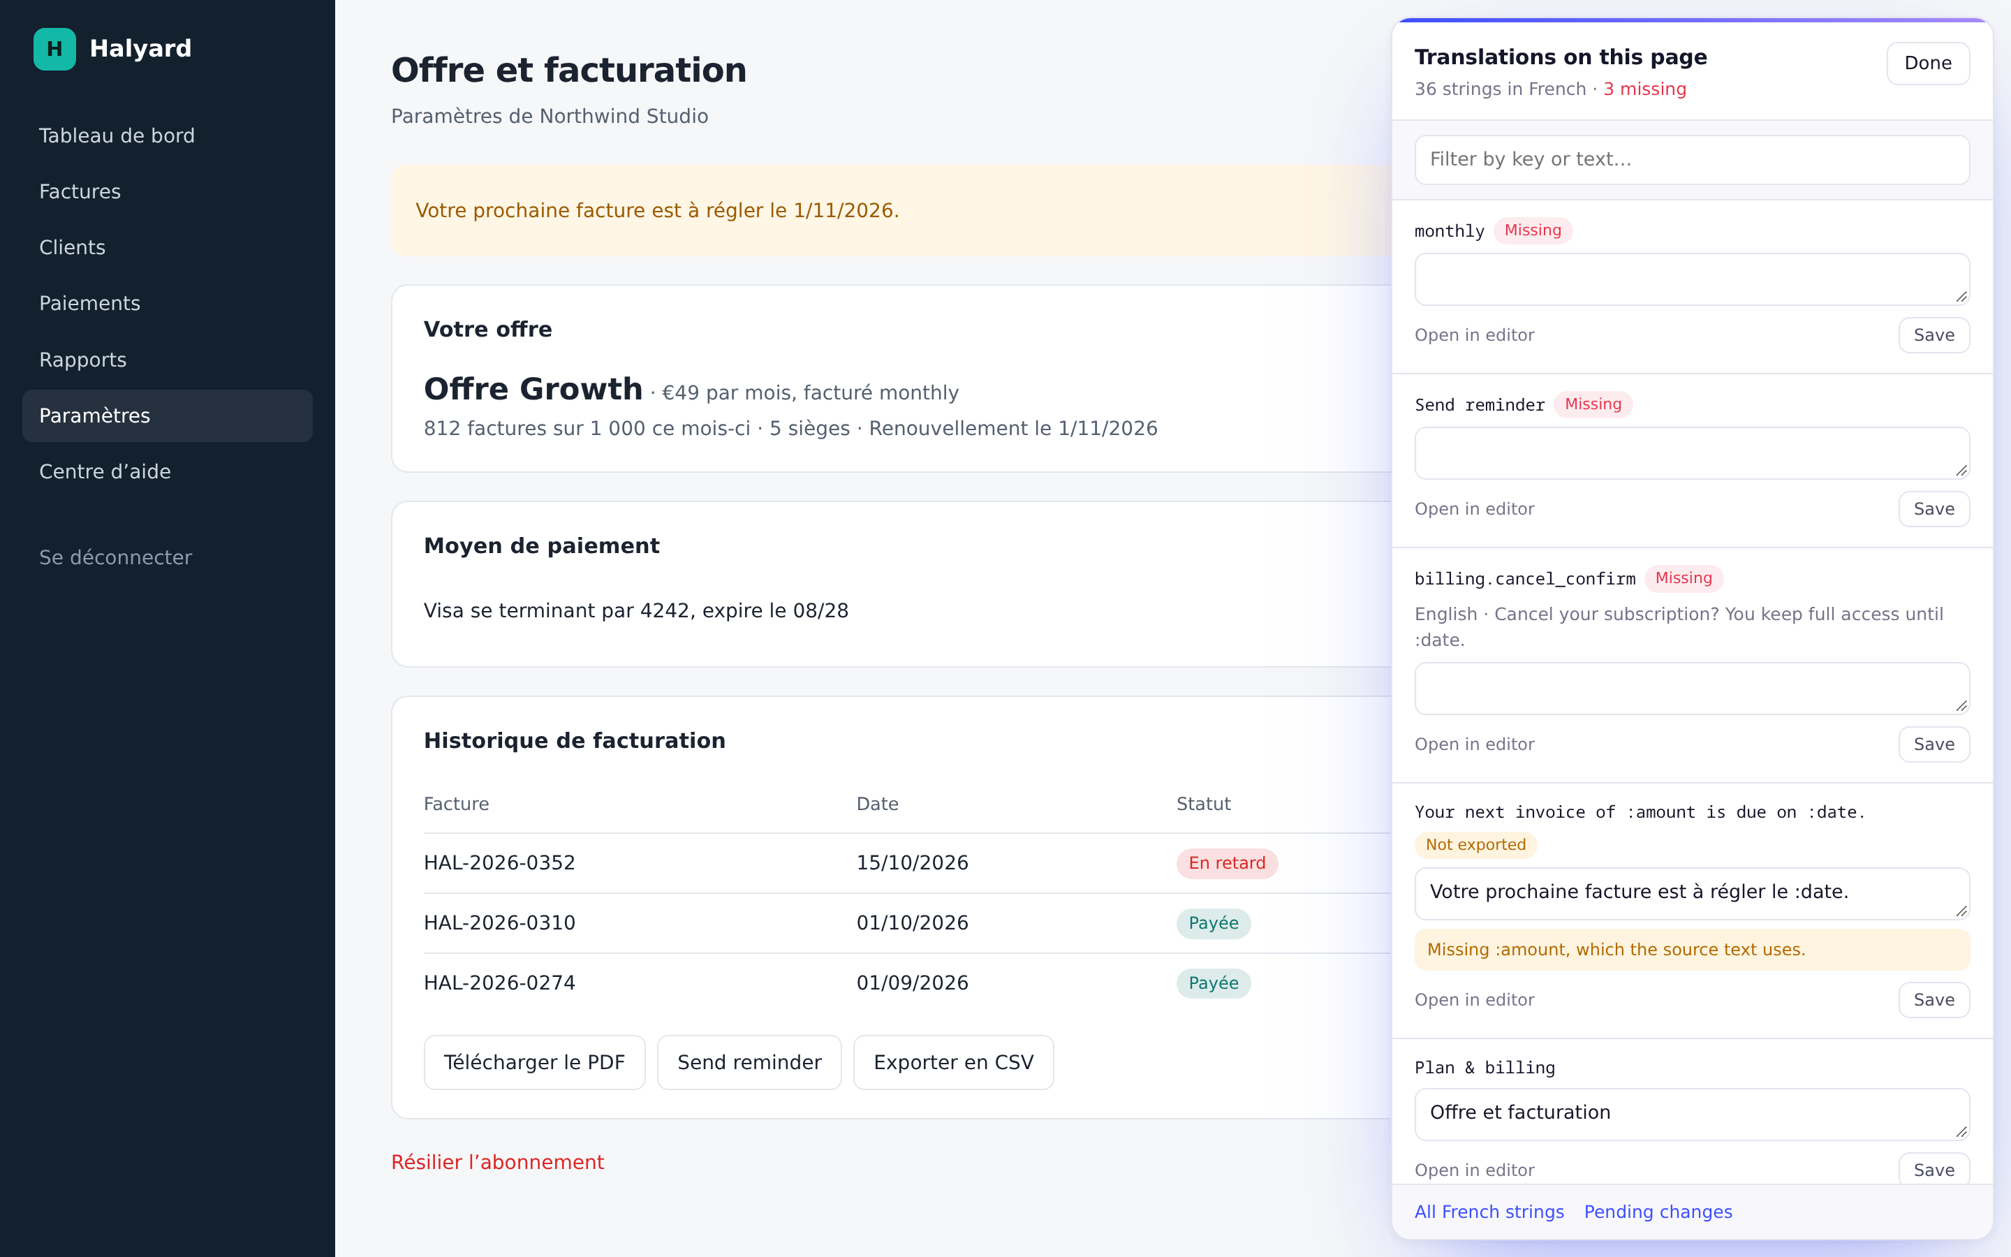Click the 3 missing count text
The height and width of the screenshot is (1257, 2011).
coord(1644,89)
